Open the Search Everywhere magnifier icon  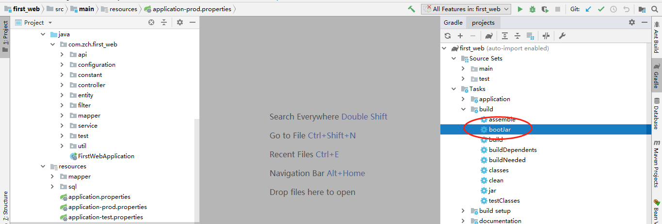click(655, 9)
